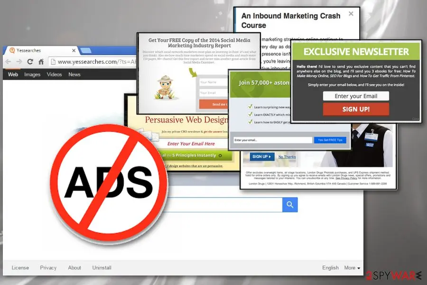This screenshot has height=285, width=427.
Task: Open the About footer link
Action: (x=74, y=267)
